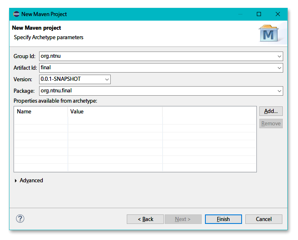Maximize the New Maven Project window
This screenshot has height=240, width=298.
tap(259, 14)
